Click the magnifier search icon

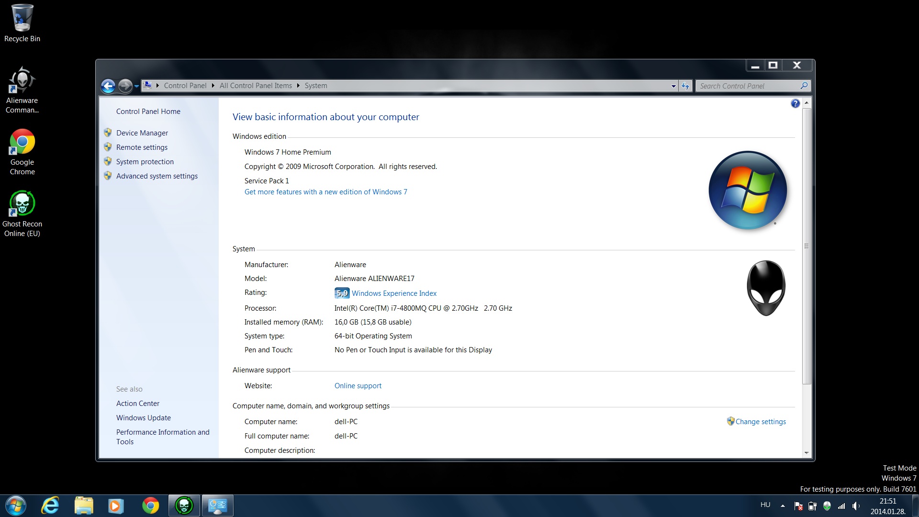(804, 86)
